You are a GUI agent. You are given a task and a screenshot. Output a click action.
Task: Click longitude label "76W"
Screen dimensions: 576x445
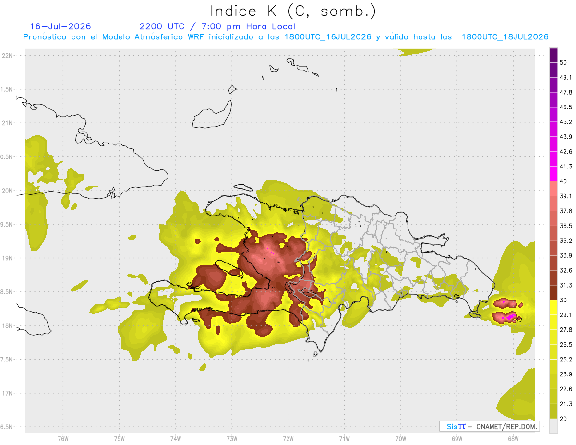pos(63,439)
